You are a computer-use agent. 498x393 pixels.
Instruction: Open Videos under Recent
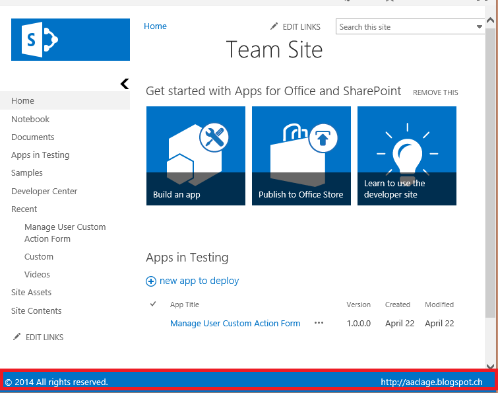coord(37,274)
